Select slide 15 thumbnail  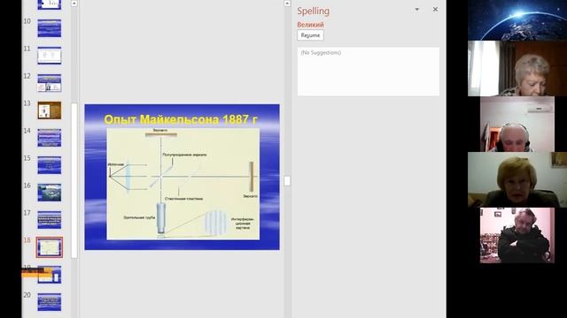(x=50, y=165)
